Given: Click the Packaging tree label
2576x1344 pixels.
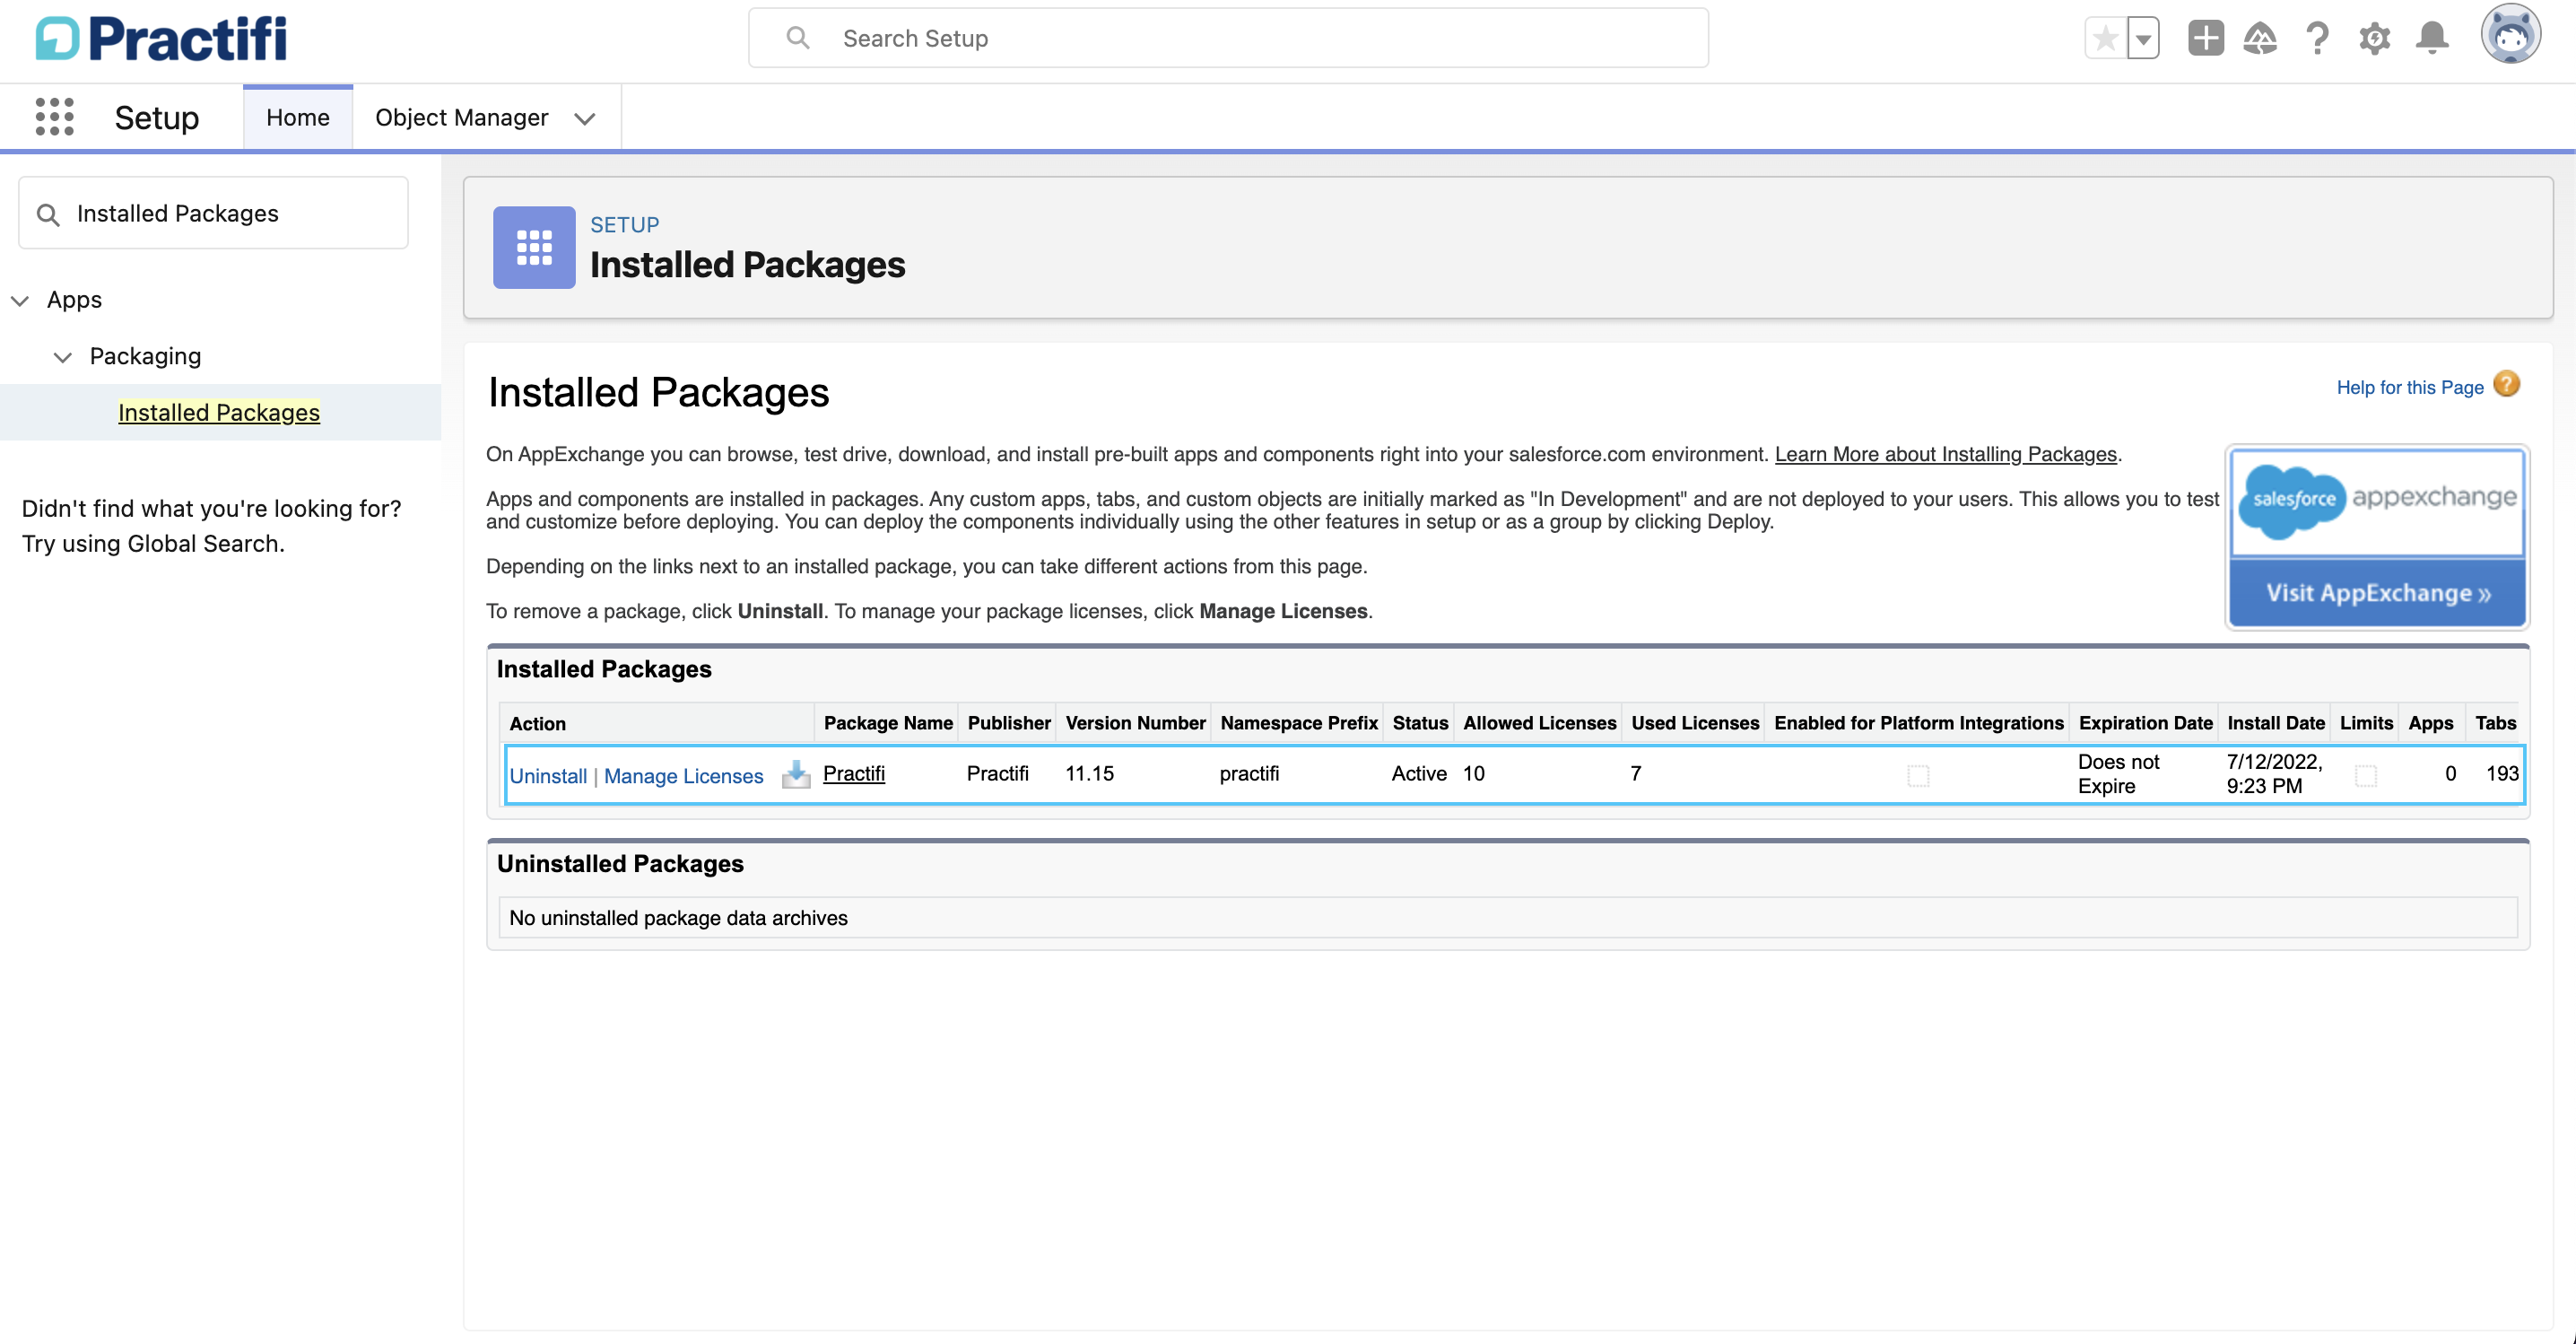Looking at the screenshot, I should click(145, 356).
